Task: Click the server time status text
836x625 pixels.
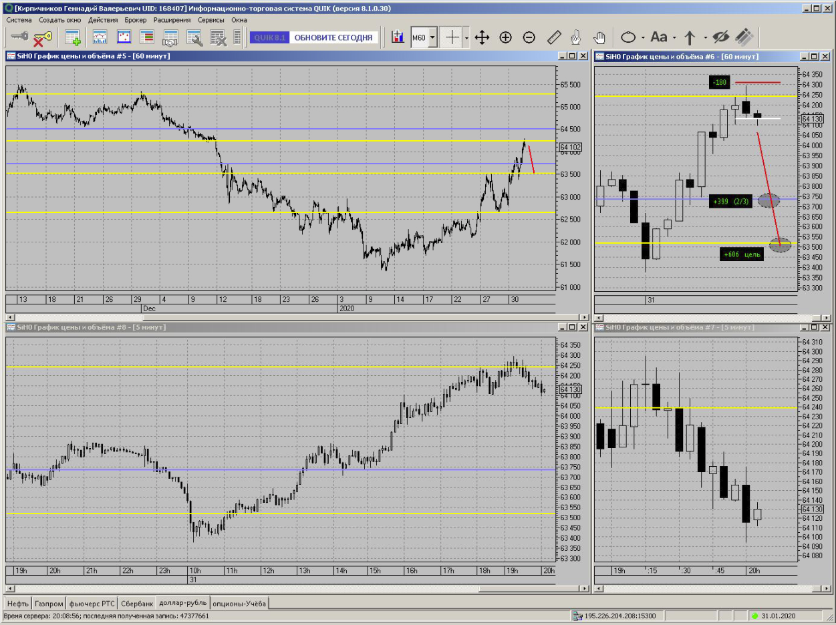Action: (106, 616)
